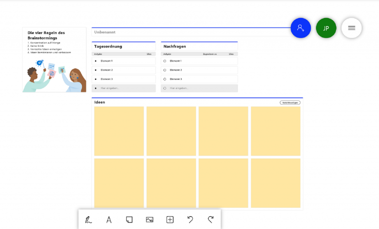
Task: Click the Notiz hinzufügen button
Action: click(290, 102)
